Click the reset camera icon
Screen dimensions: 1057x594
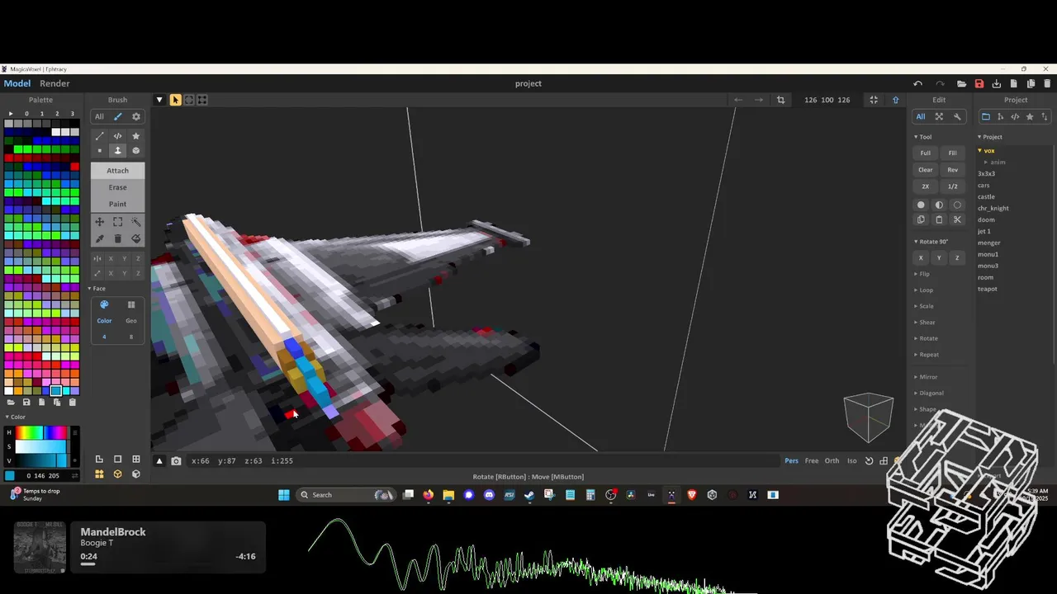[869, 460]
